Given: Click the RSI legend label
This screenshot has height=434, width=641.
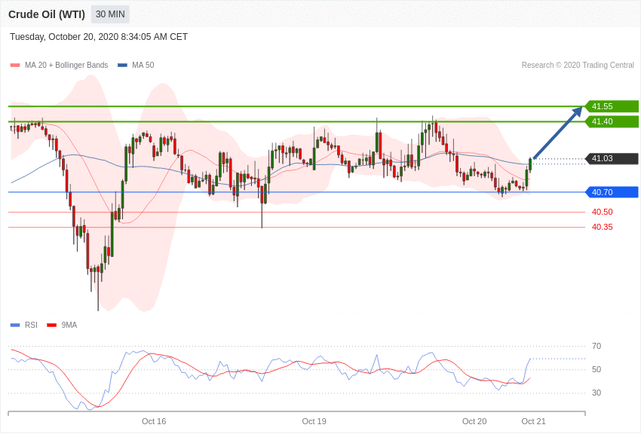Looking at the screenshot, I should [31, 325].
